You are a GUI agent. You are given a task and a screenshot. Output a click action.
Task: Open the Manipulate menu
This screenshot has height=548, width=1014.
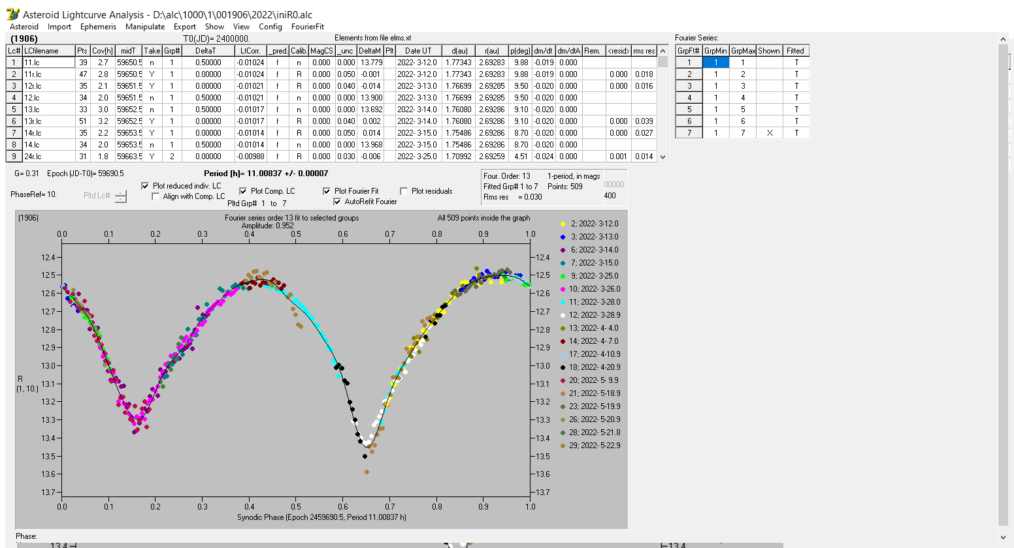point(145,27)
